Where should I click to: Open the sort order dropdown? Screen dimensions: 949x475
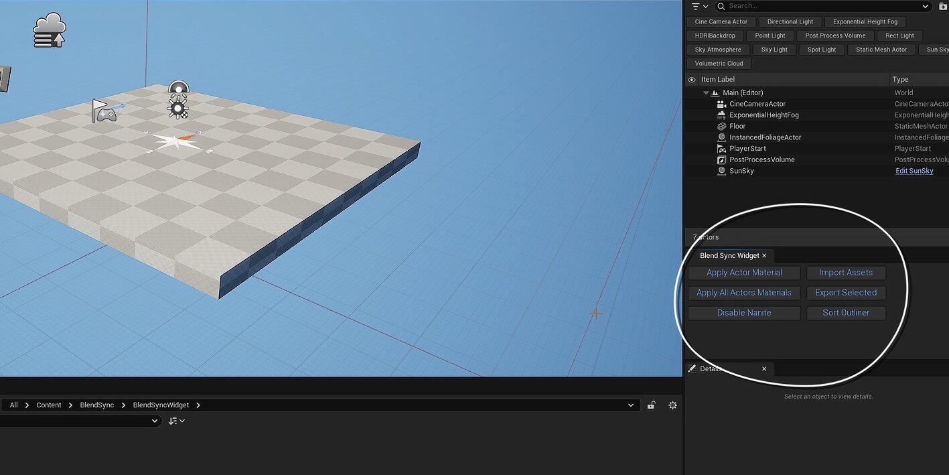tap(177, 421)
